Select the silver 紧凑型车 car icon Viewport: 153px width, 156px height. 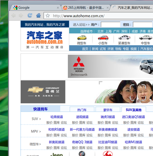pyautogui.click(x=124, y=37)
